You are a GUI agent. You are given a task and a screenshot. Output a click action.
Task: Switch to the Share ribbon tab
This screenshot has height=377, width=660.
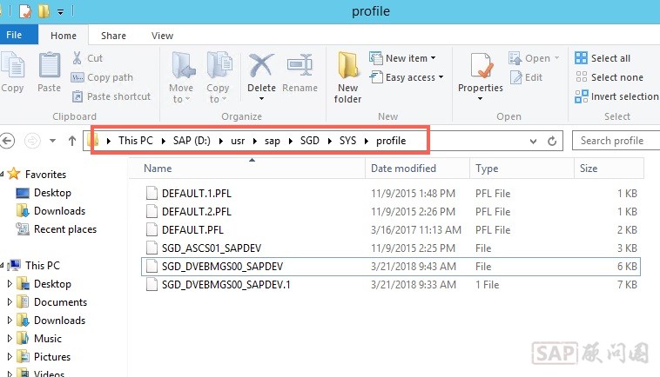[113, 36]
